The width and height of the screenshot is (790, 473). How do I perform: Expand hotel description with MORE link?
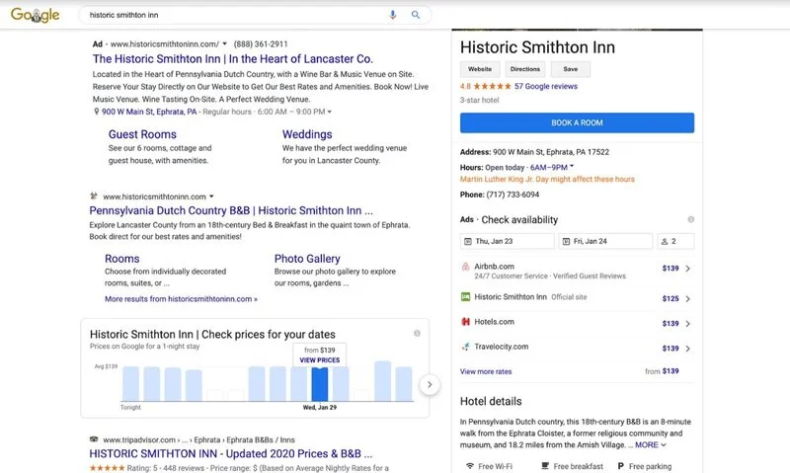651,444
